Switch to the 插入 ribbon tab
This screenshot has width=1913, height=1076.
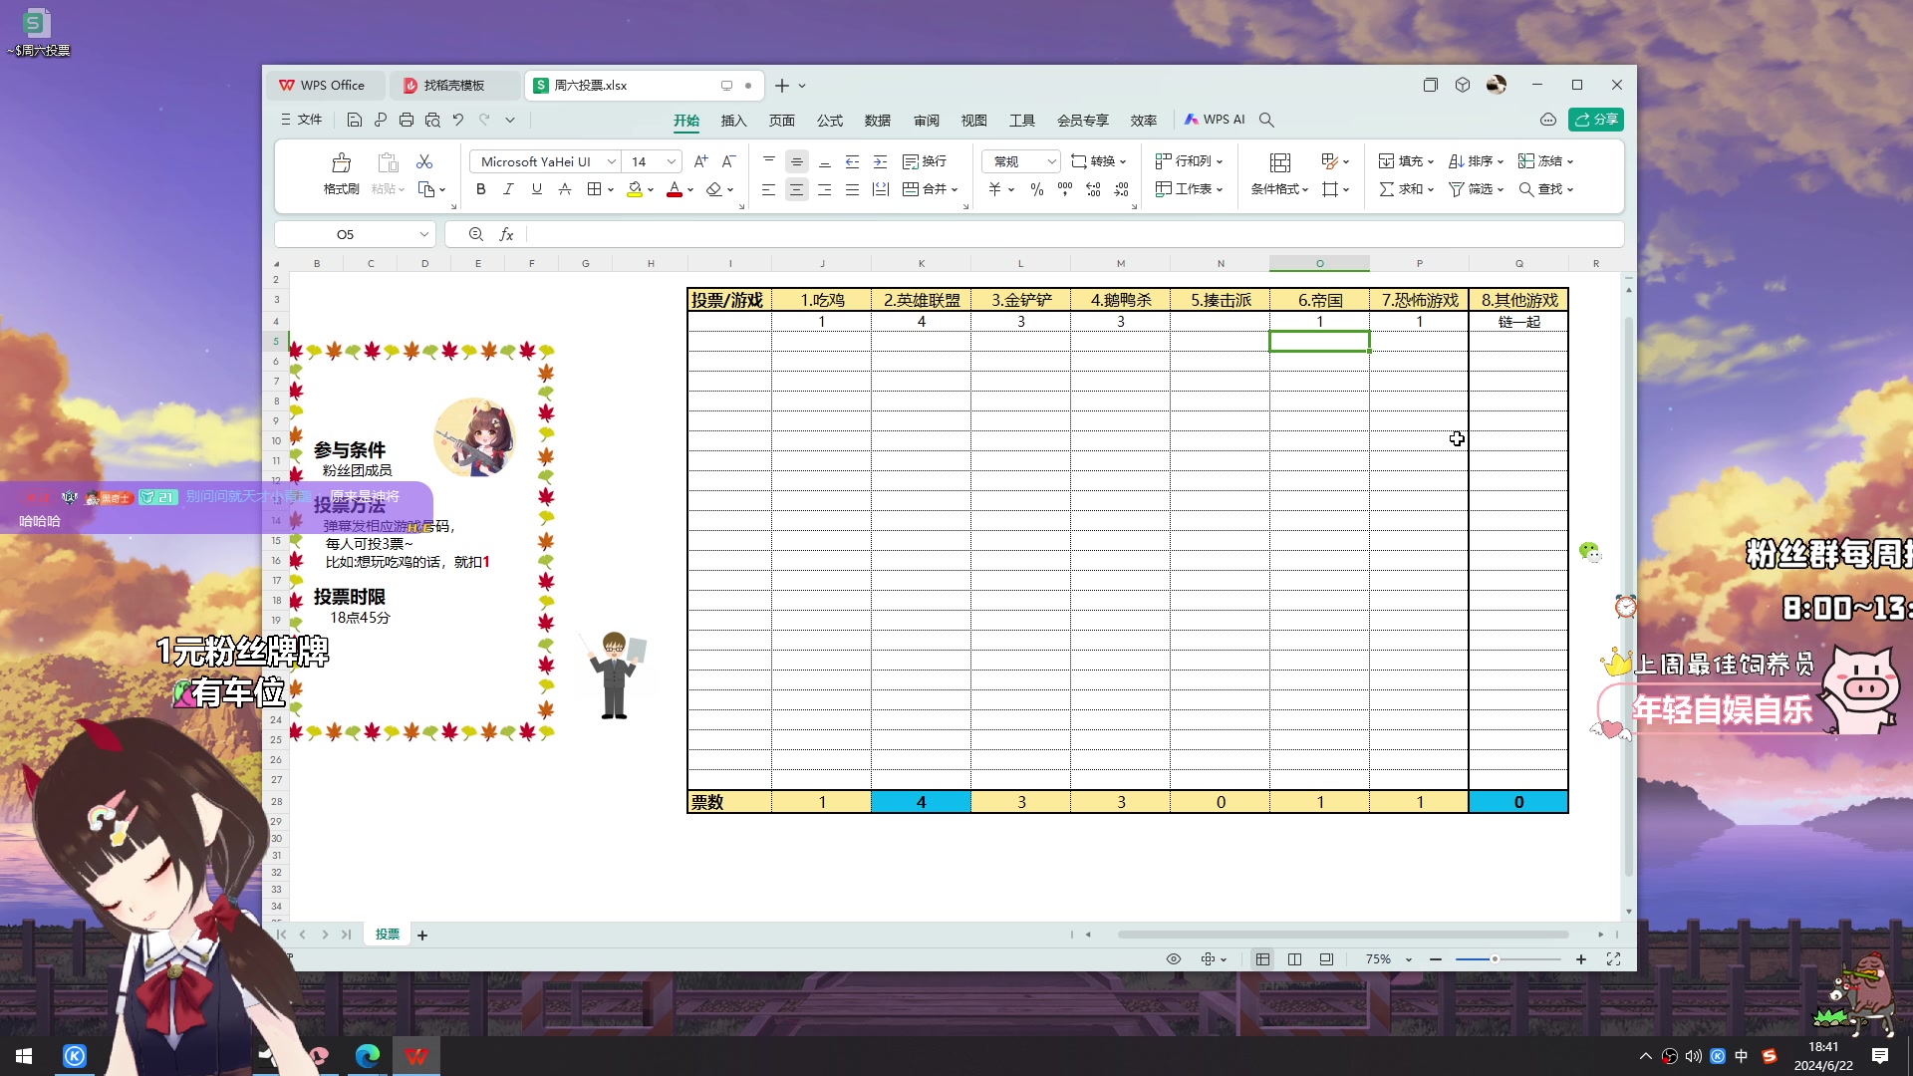[733, 121]
